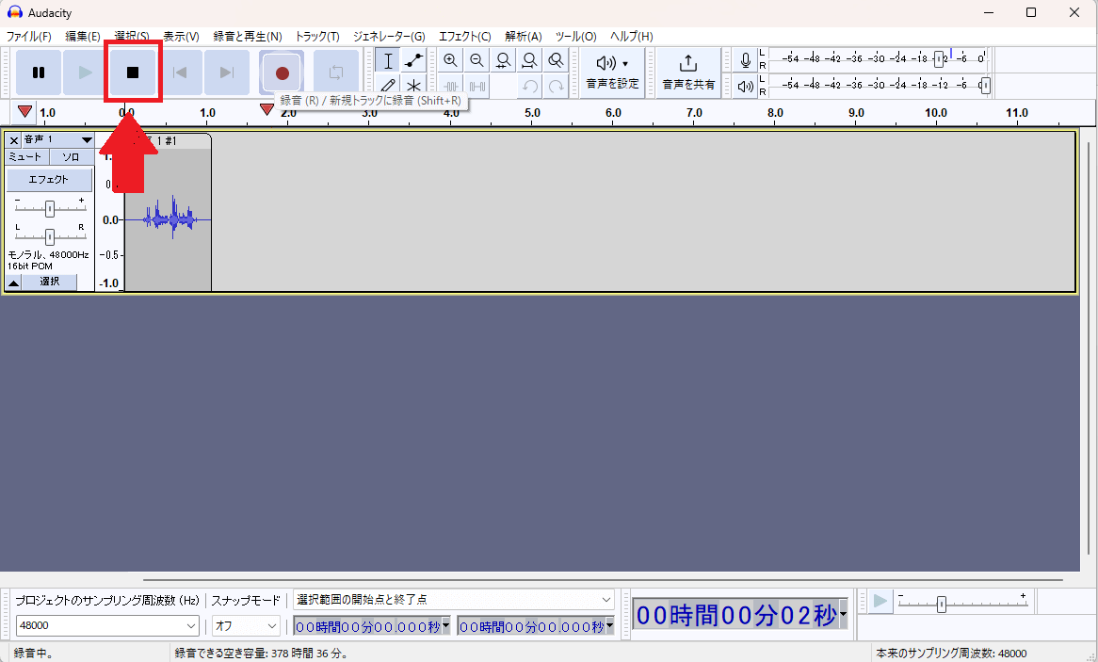Open the スナップモード オフ dropdown
Image resolution: width=1098 pixels, height=662 pixels.
(271, 625)
